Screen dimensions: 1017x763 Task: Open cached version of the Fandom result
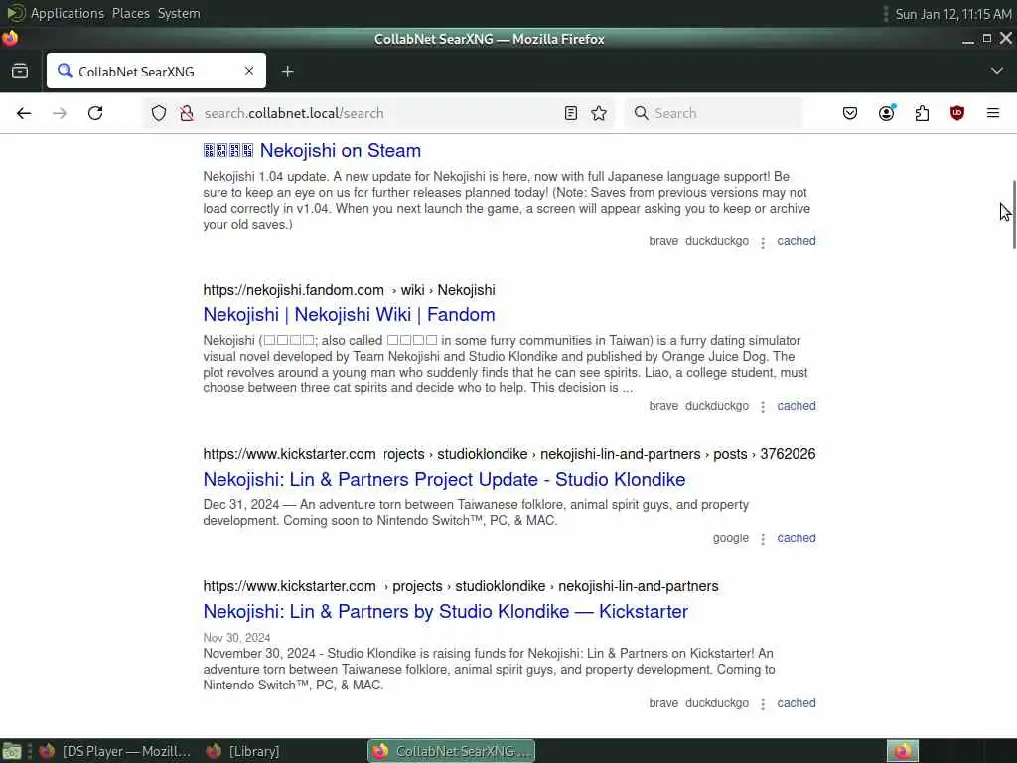pyautogui.click(x=797, y=406)
